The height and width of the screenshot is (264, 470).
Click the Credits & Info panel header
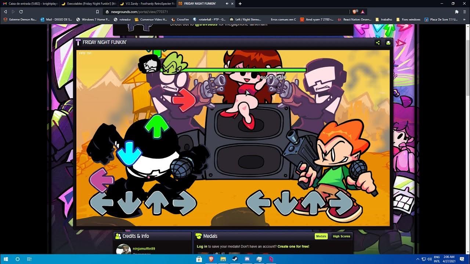tap(152, 236)
